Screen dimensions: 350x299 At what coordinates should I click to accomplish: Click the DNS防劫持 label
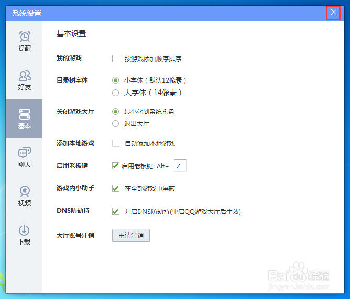73,210
